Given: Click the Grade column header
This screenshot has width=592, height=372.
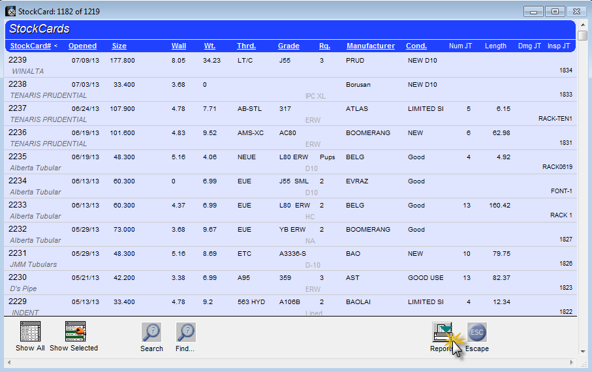Looking at the screenshot, I should tap(288, 46).
